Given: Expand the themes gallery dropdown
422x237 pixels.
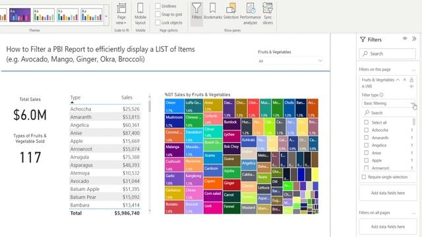Looking at the screenshot, I should click(106, 16).
